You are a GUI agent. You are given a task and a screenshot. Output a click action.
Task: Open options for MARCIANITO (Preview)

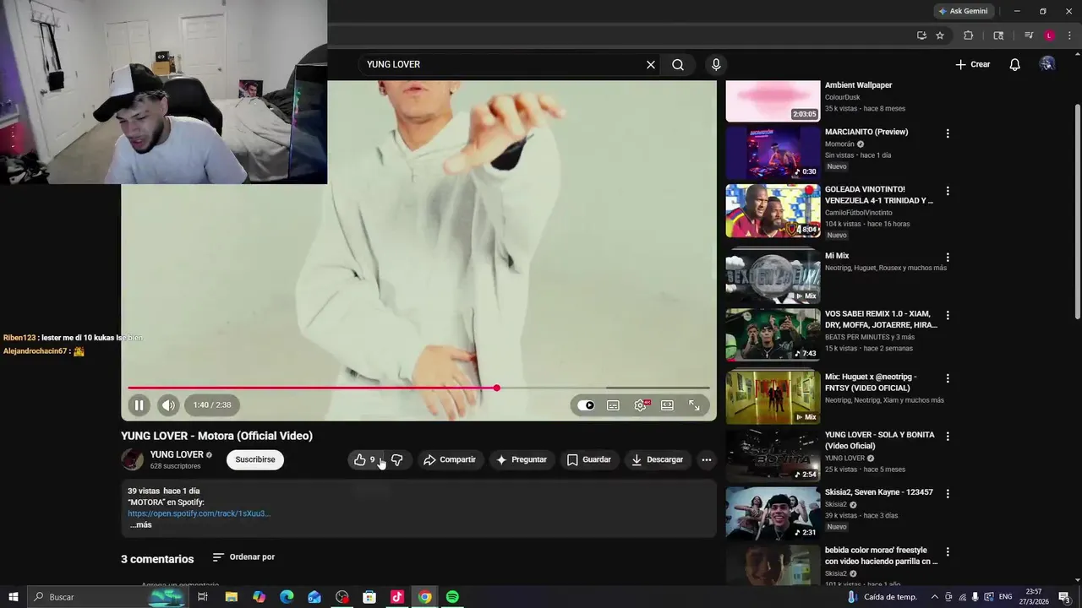[x=948, y=133]
